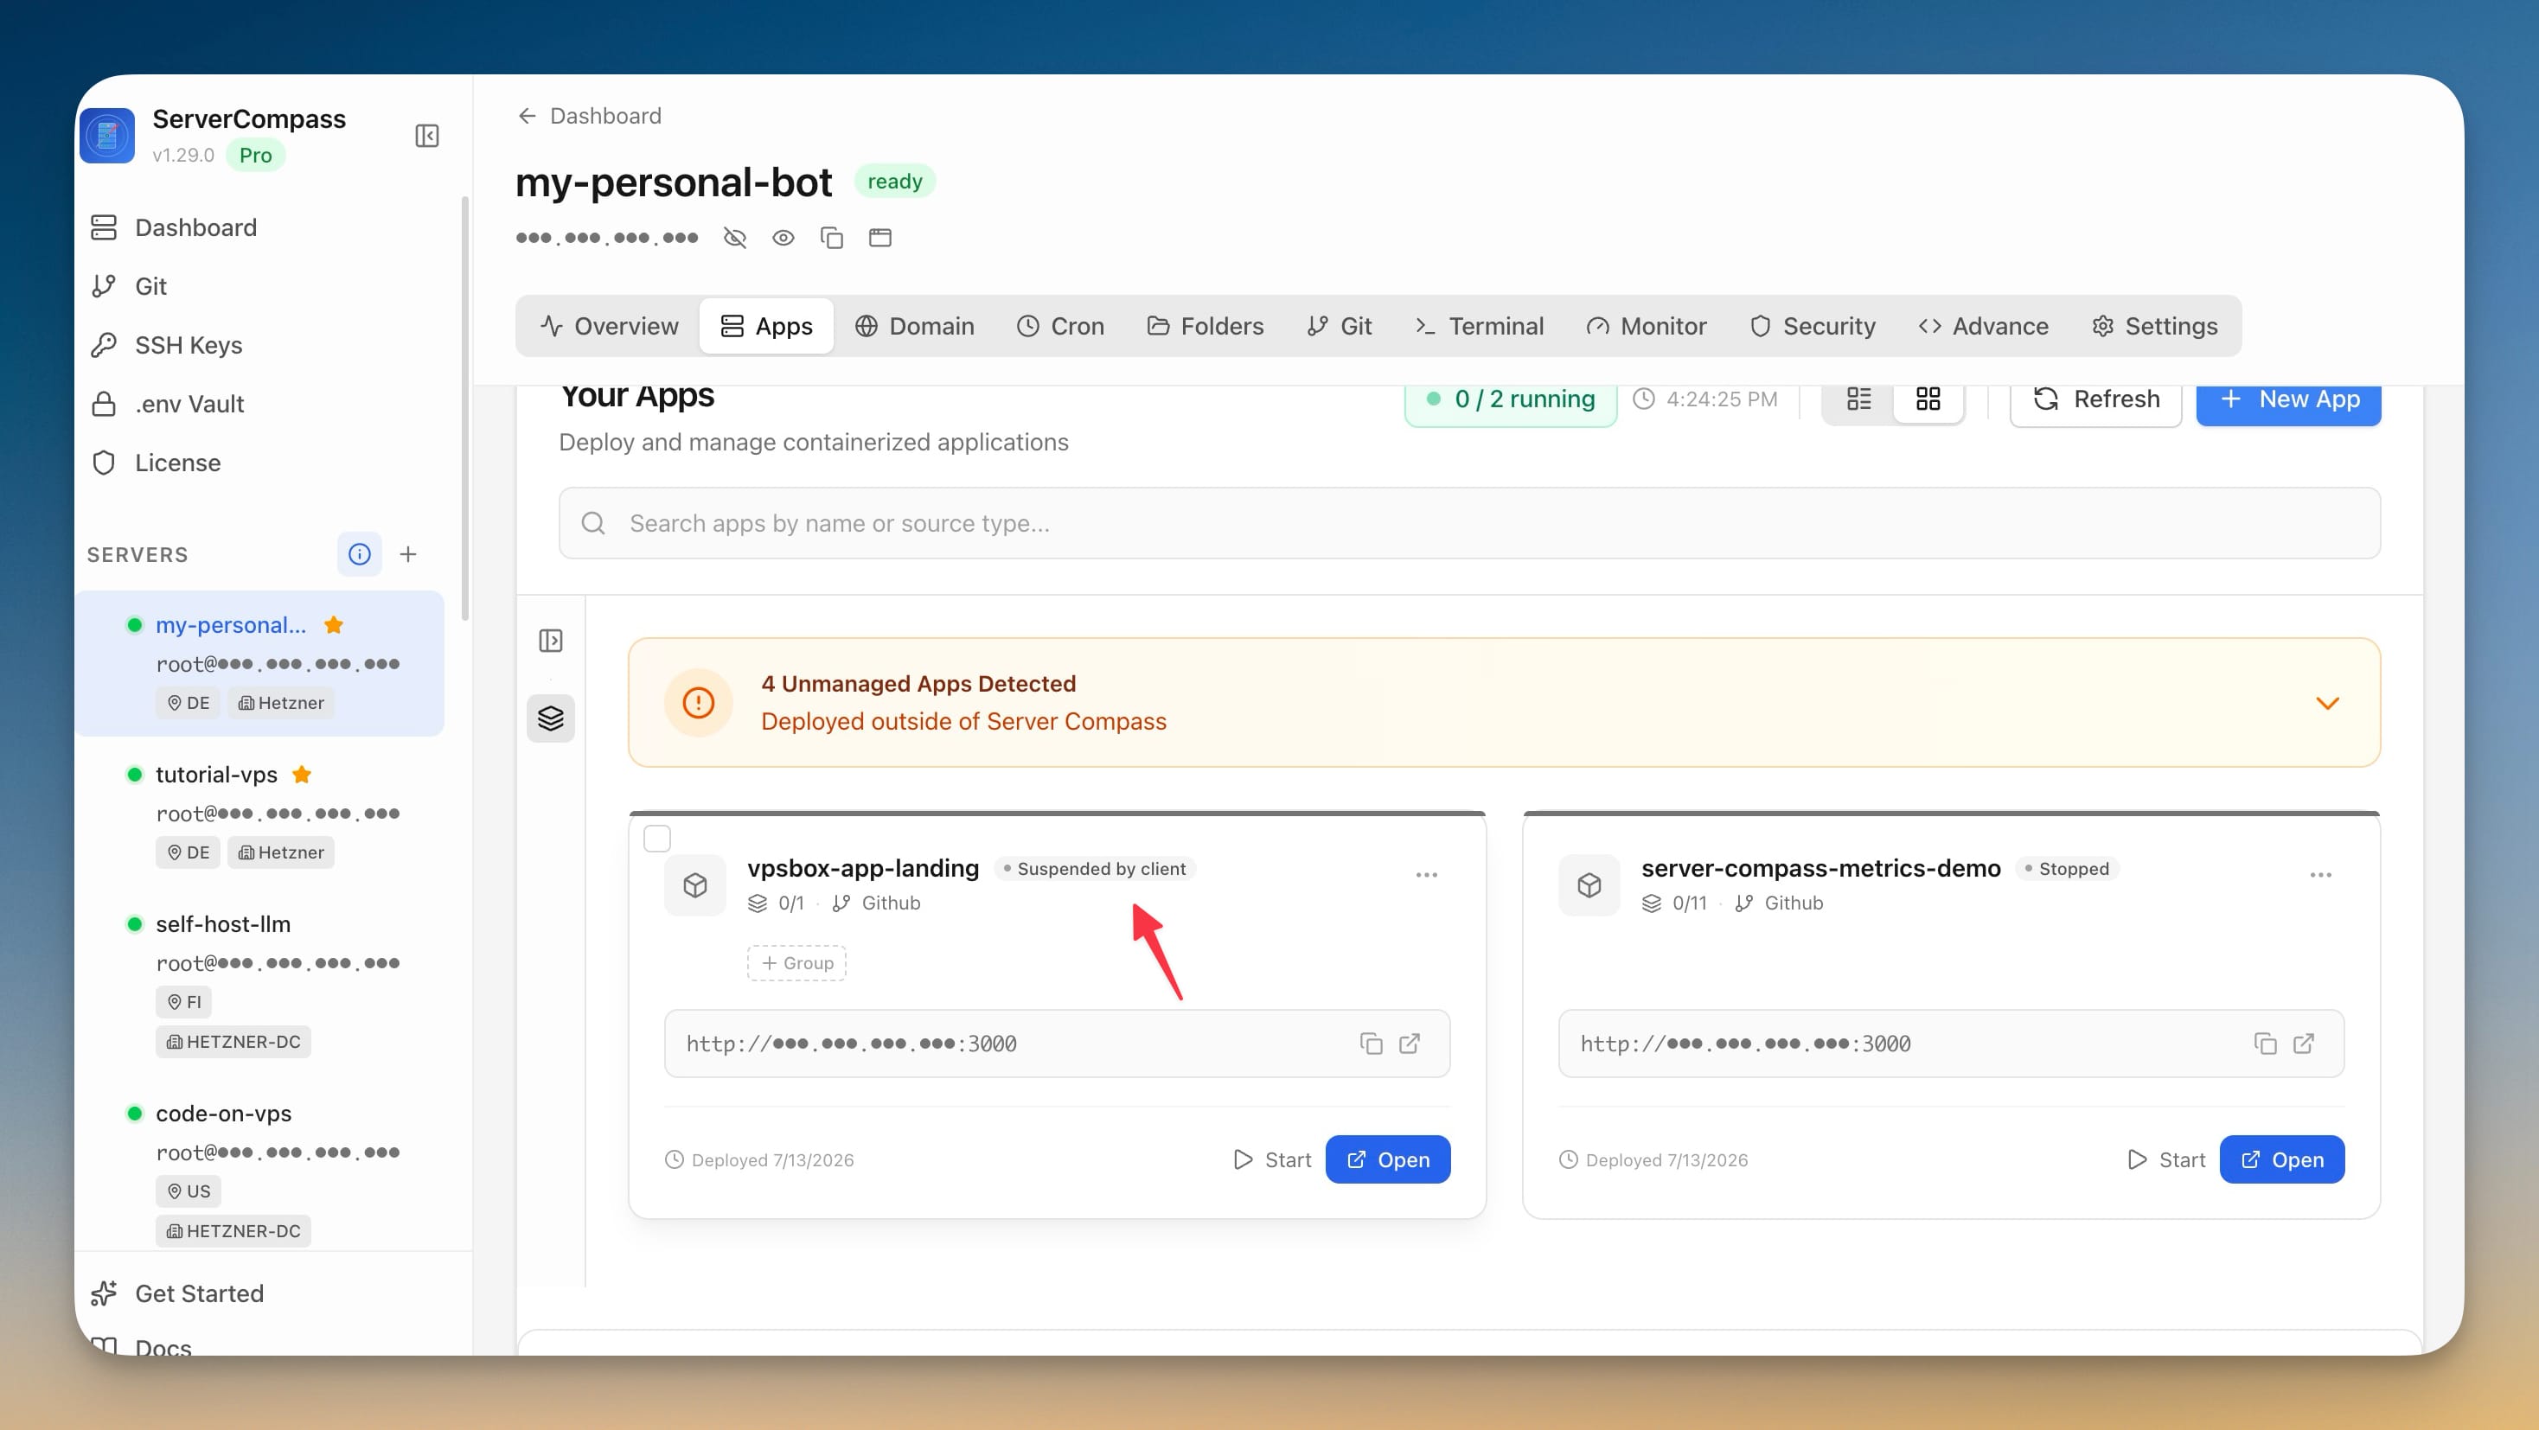The height and width of the screenshot is (1430, 2539).
Task: Open the vpsbox-app-landing app
Action: coord(1388,1160)
